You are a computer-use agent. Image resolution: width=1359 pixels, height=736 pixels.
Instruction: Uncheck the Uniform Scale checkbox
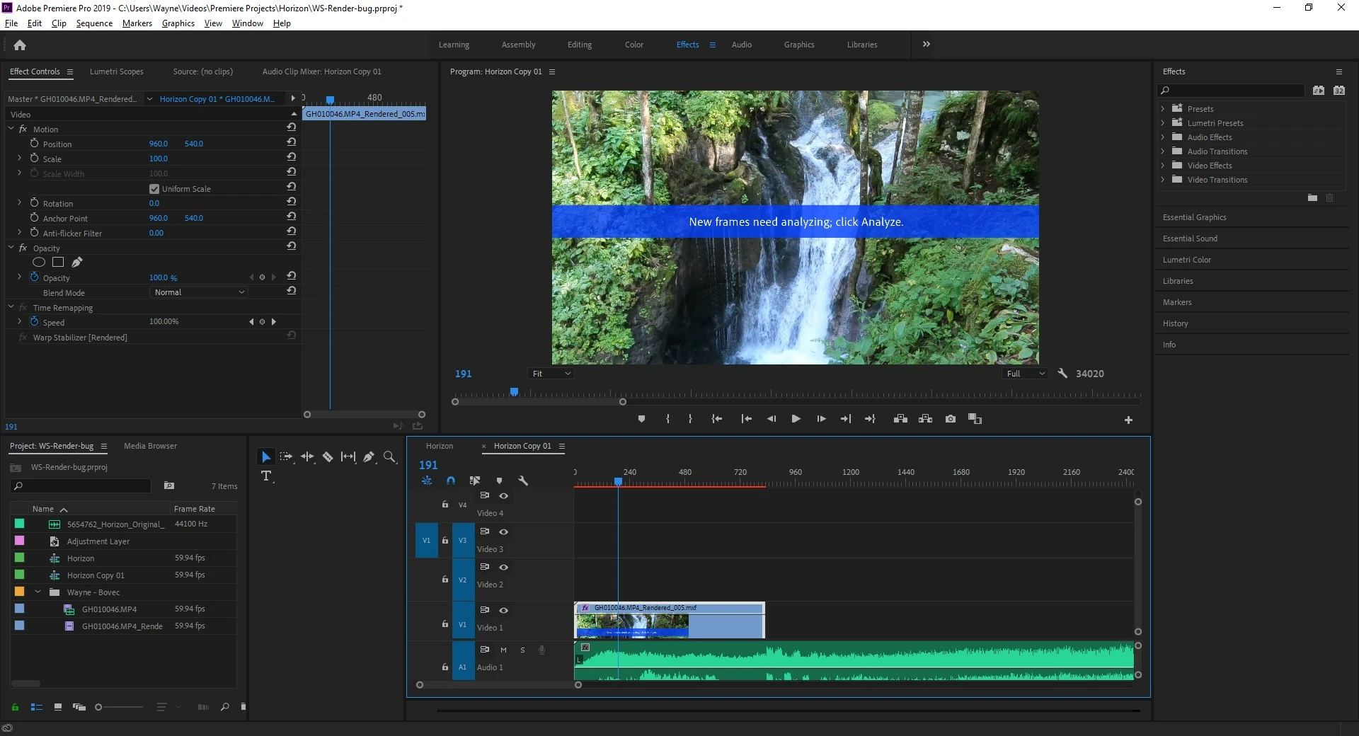click(154, 189)
